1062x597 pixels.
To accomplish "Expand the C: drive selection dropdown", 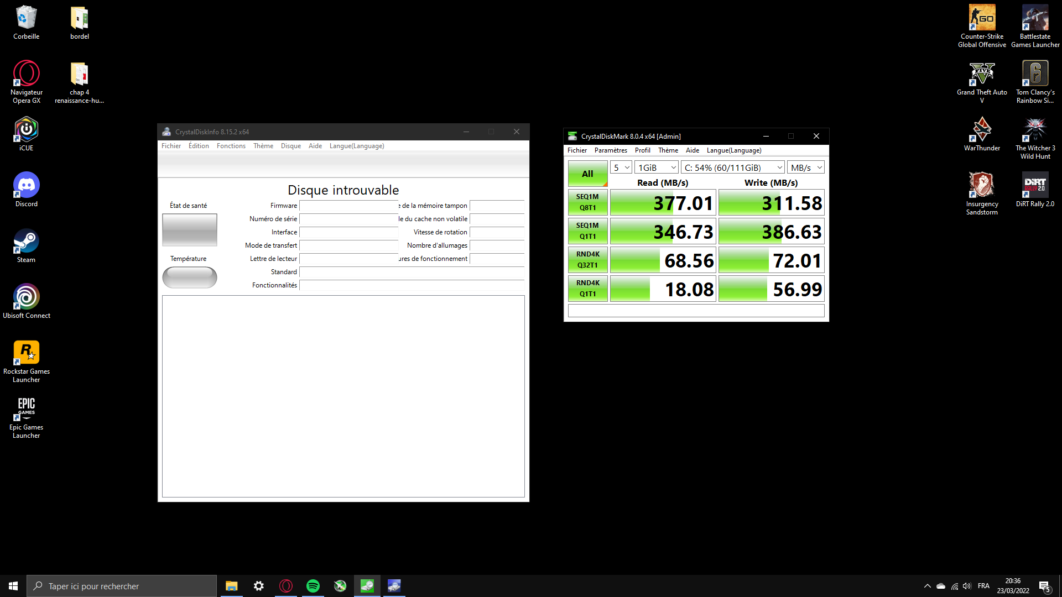I will 733,167.
